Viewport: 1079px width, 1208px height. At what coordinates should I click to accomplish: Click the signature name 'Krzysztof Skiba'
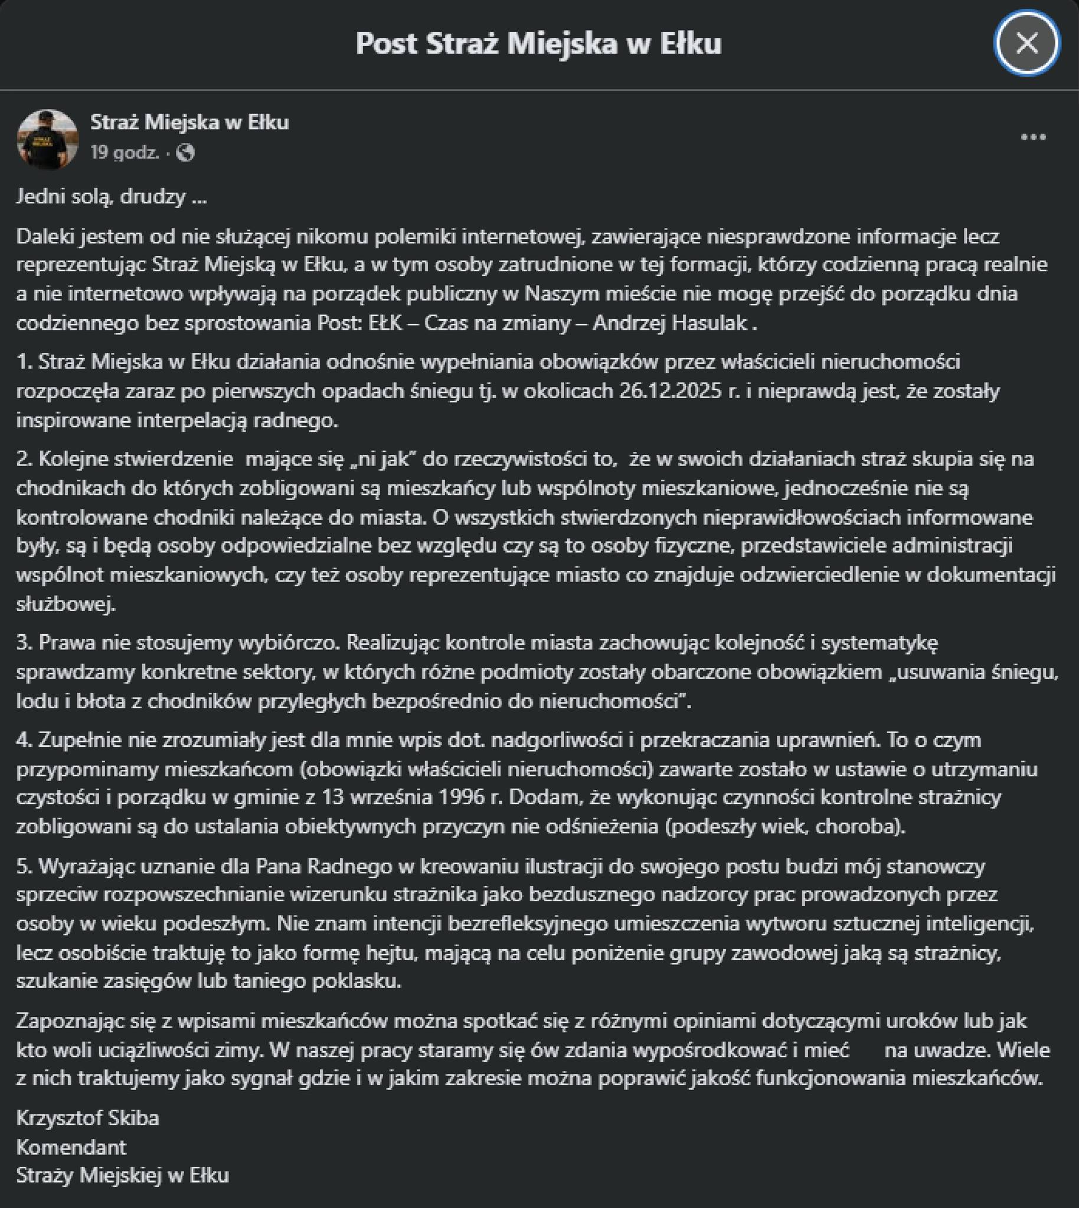click(88, 1118)
